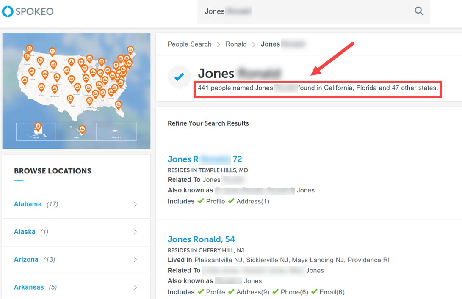Browse the Alabama location link
Viewport: 462px width, 299px height.
(28, 204)
